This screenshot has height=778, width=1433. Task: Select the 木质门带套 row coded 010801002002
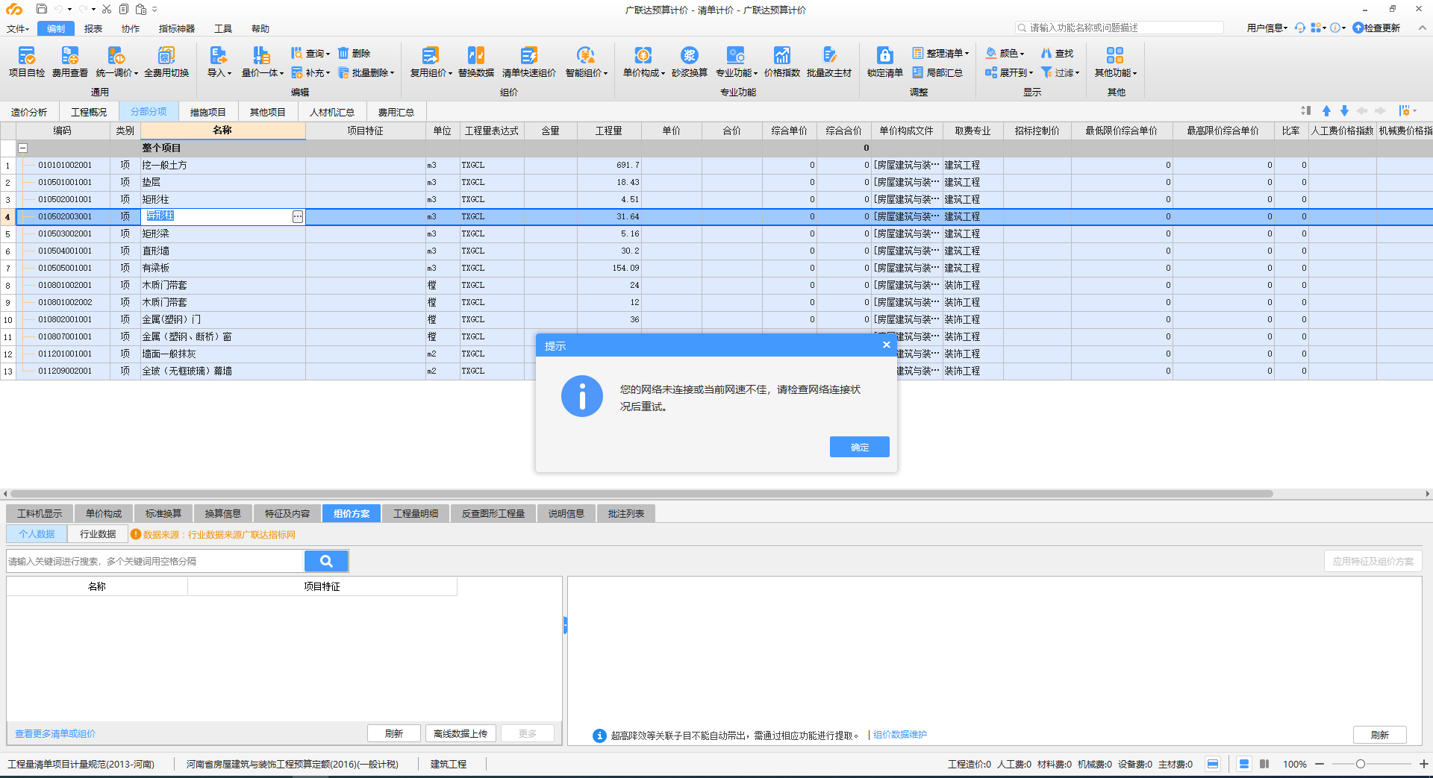point(716,302)
